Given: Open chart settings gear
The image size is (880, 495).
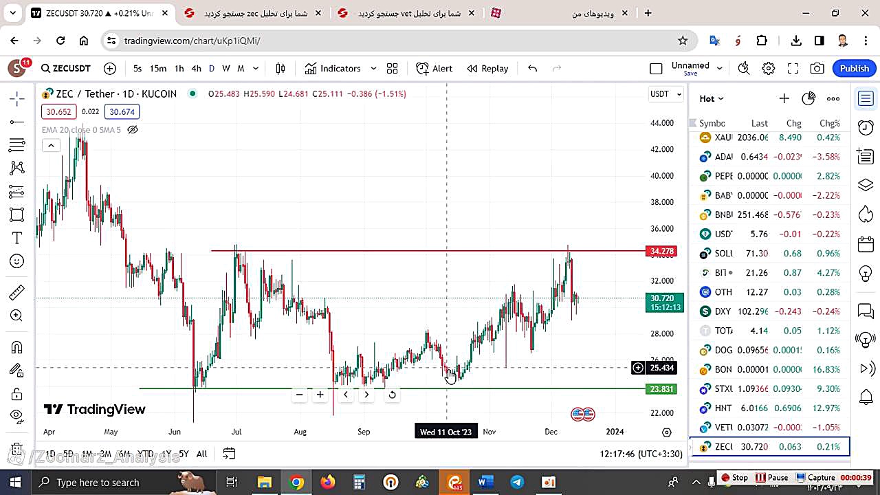Looking at the screenshot, I should click(x=768, y=68).
